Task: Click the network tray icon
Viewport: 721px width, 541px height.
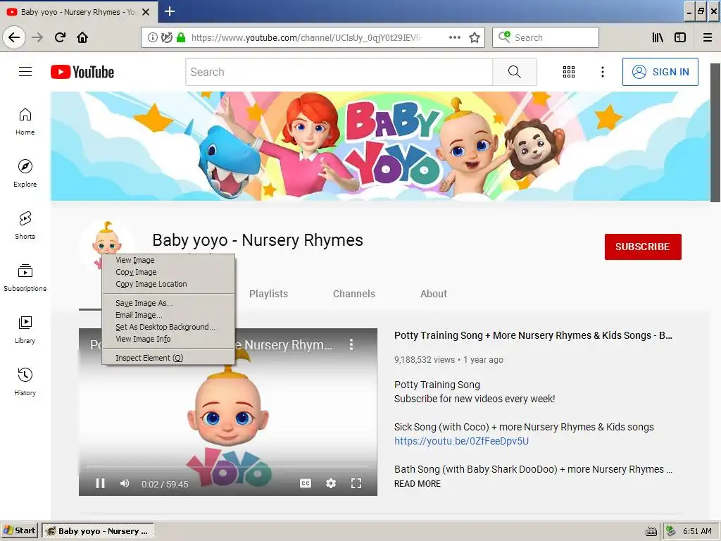Action: tap(671, 531)
